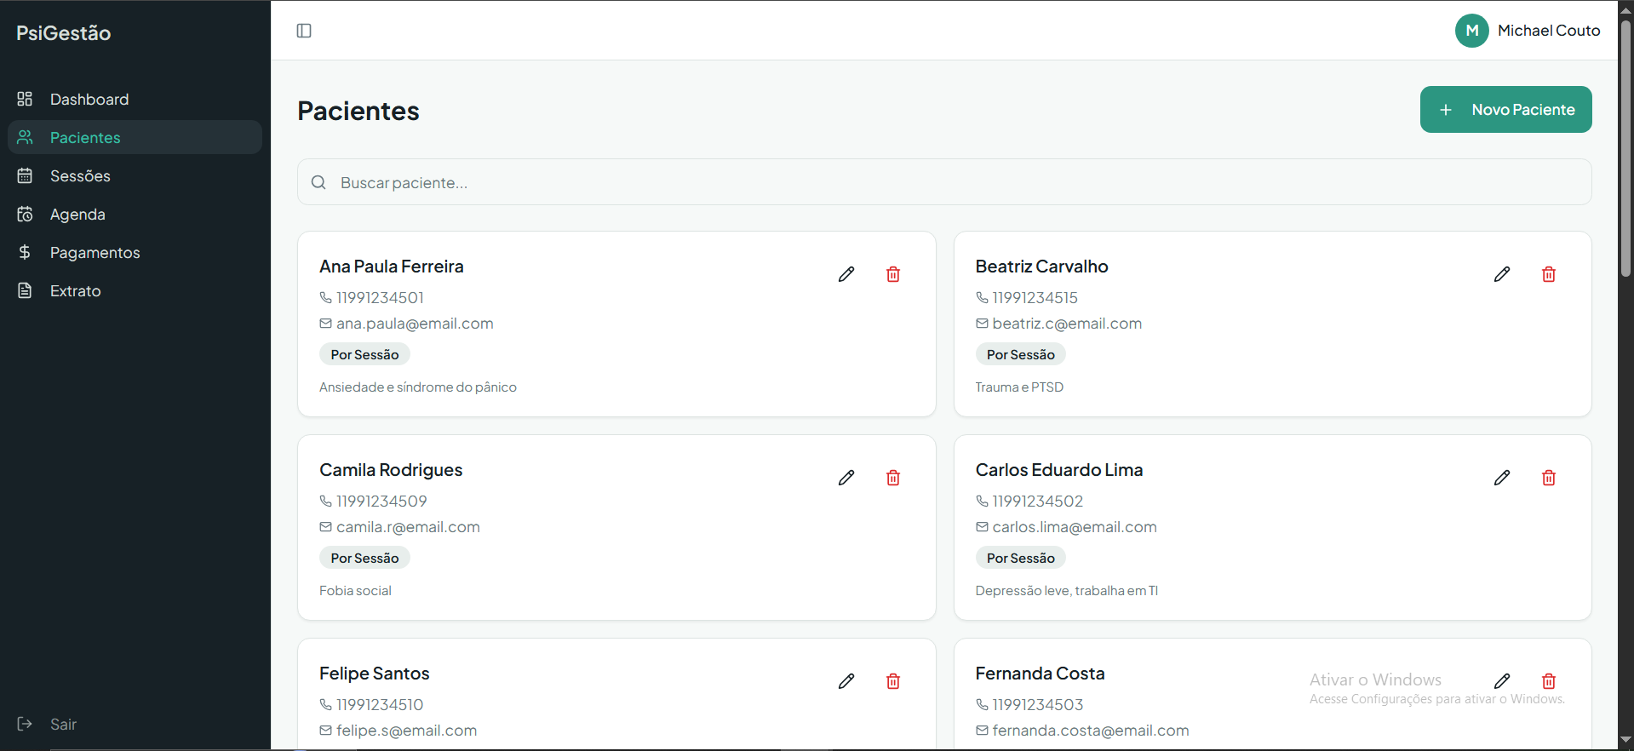The width and height of the screenshot is (1634, 751).
Task: Click the scrollbar down arrow
Action: coord(1625,741)
